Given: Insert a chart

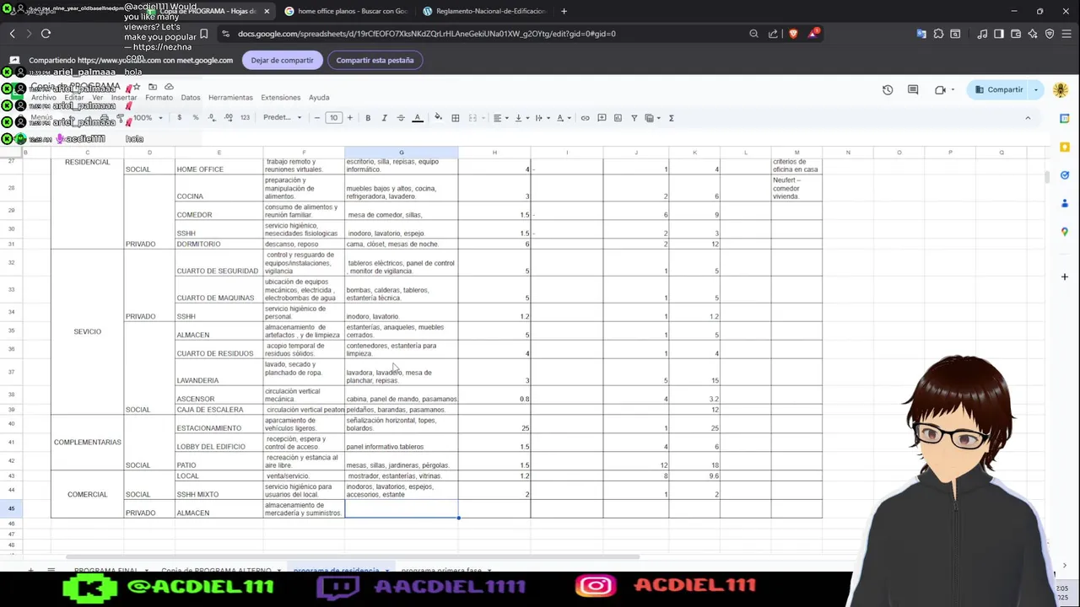Looking at the screenshot, I should pyautogui.click(x=618, y=118).
